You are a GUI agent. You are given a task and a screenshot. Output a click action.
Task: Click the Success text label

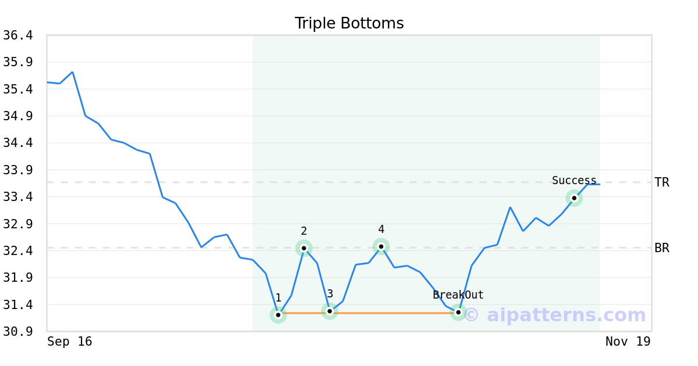pos(574,181)
